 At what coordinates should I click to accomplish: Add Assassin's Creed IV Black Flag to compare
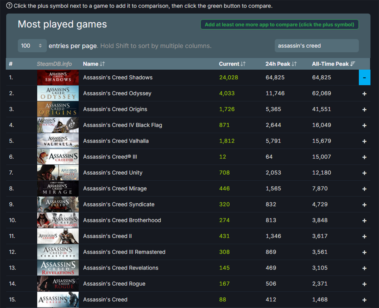click(364, 125)
